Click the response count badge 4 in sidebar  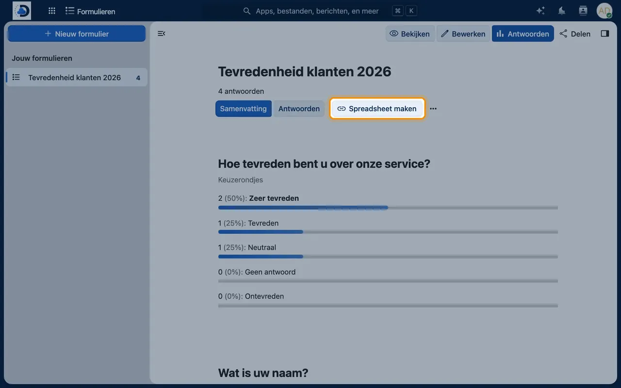[138, 78]
